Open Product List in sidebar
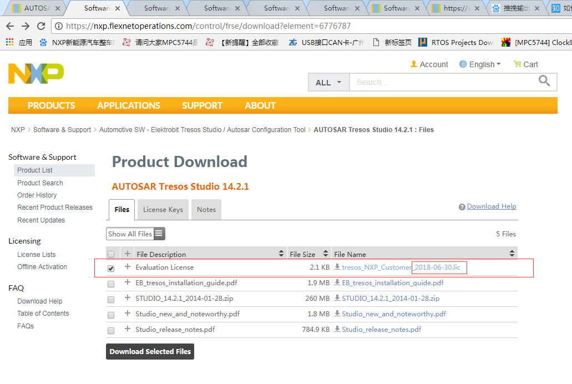Image resolution: width=572 pixels, height=384 pixels. (x=54, y=170)
